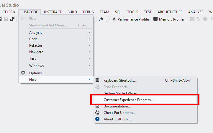Click the Code submenu arrow

pos(89,39)
